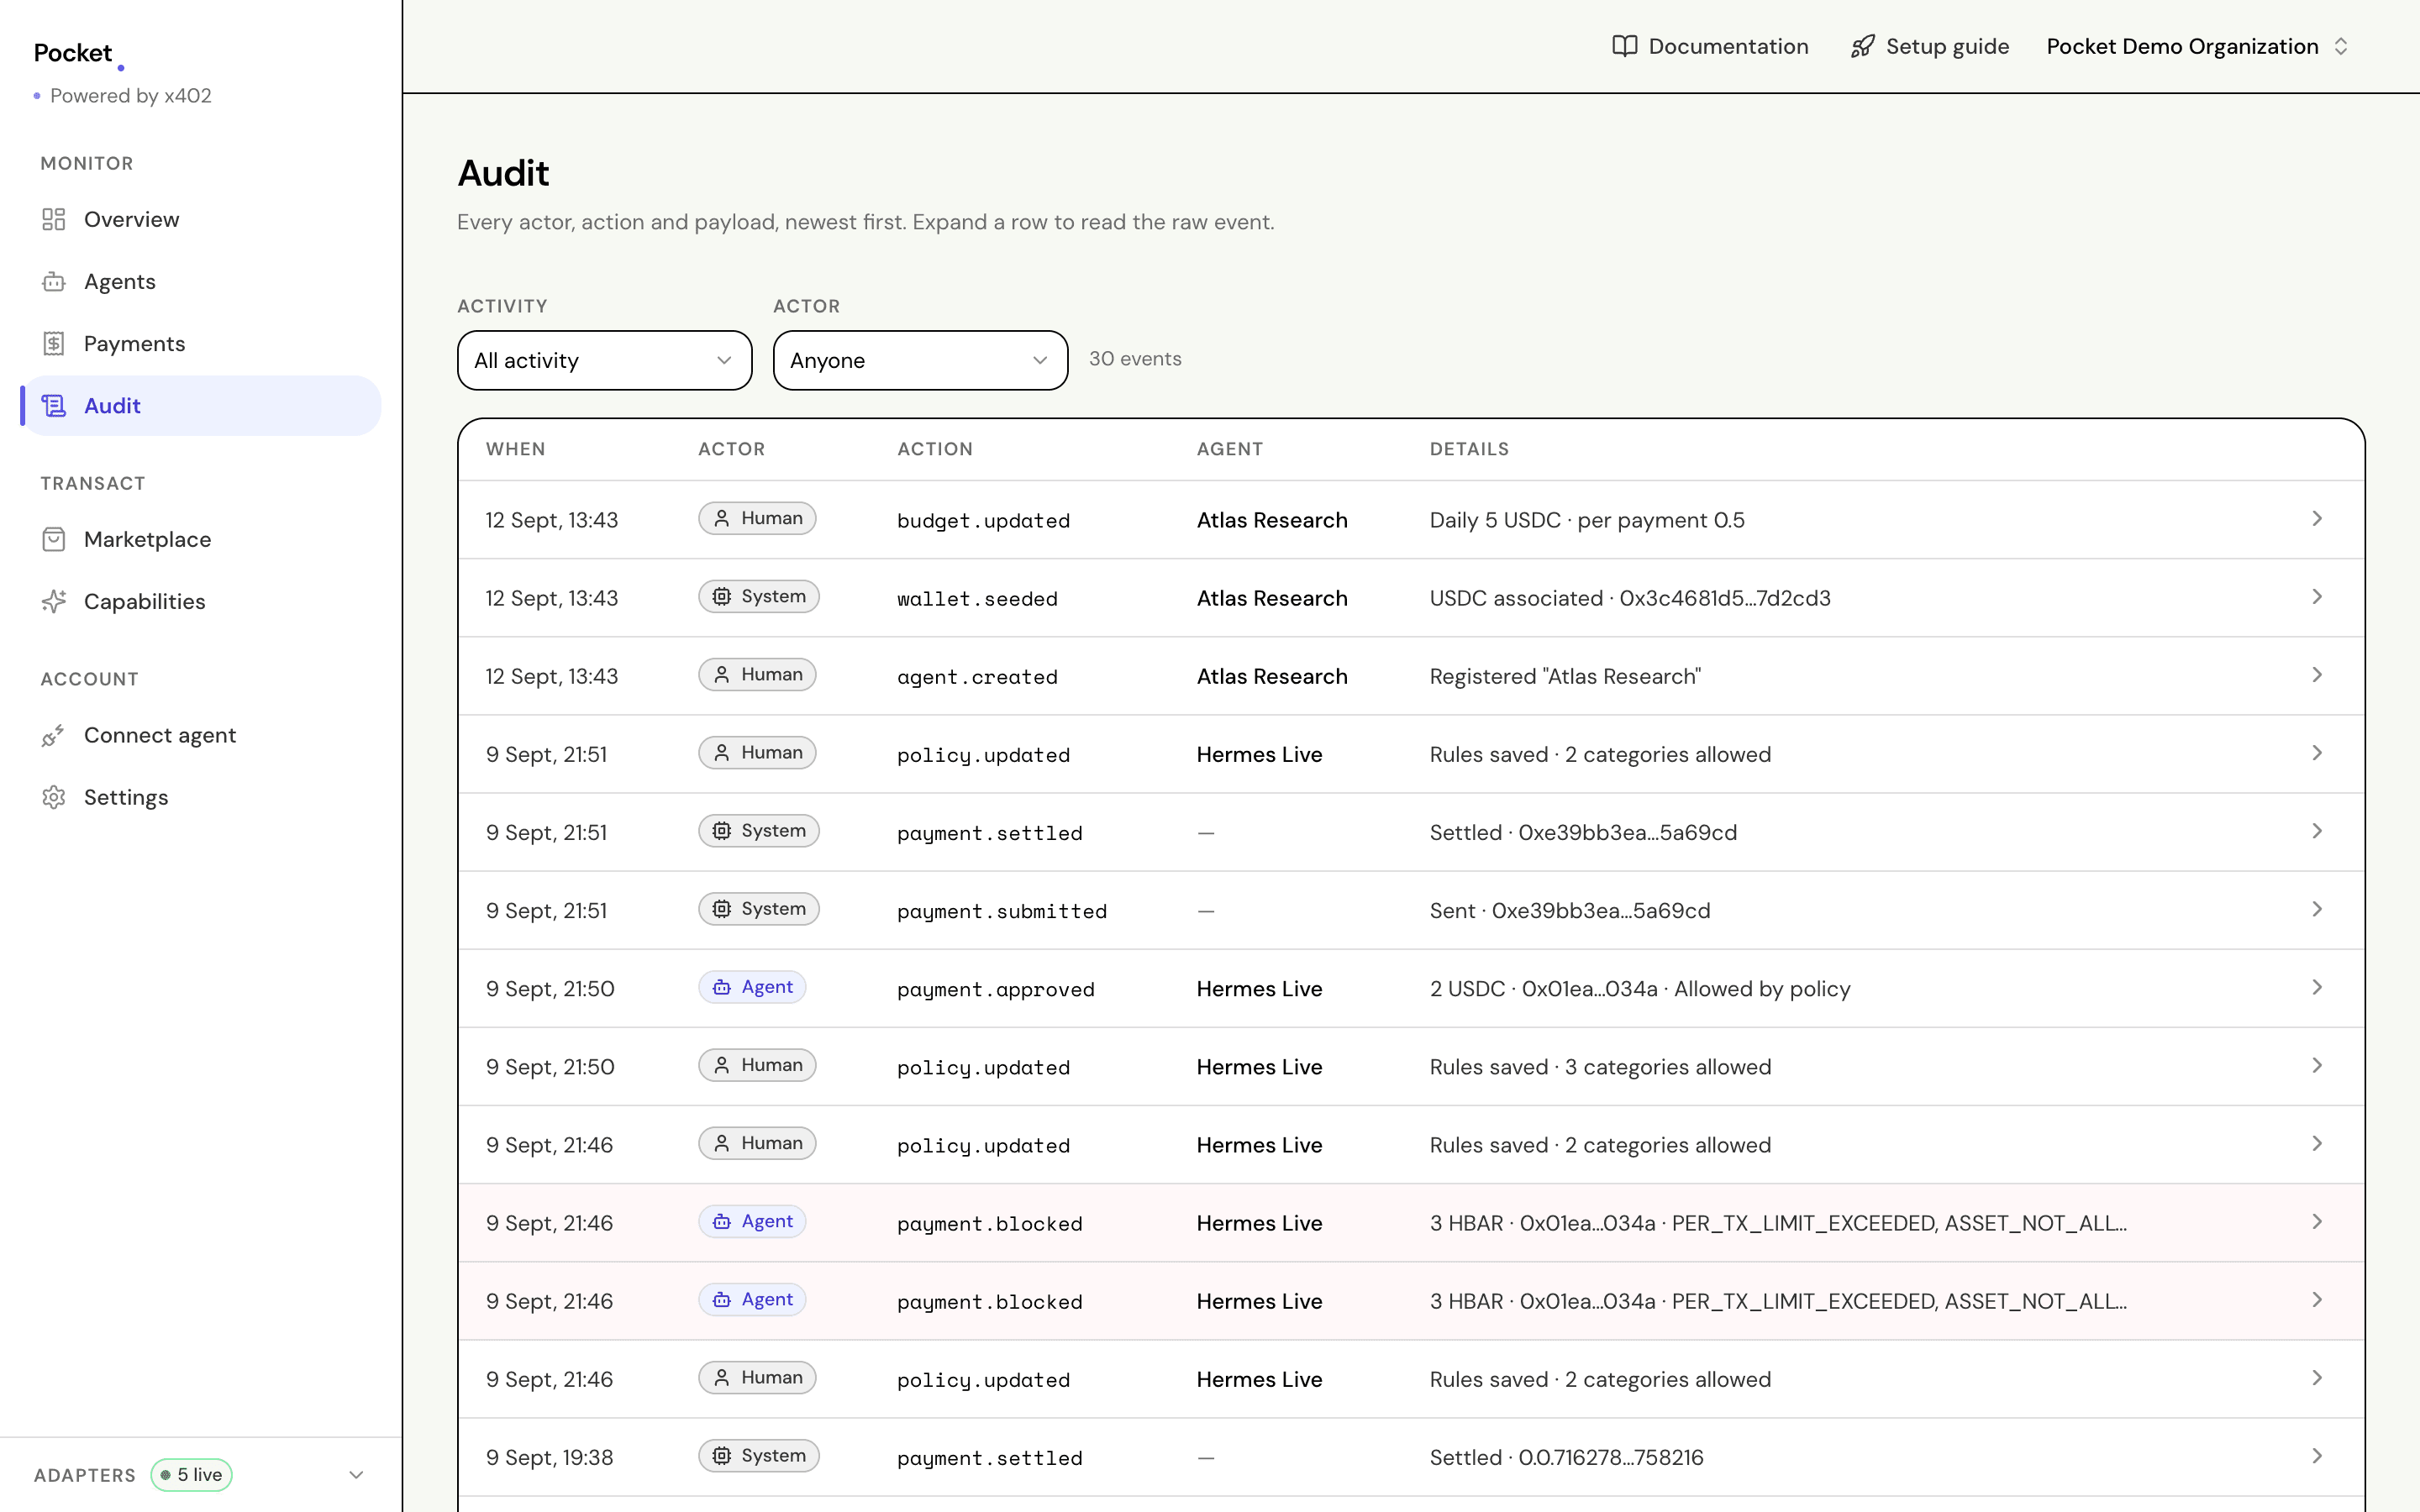Click the ACTION column header
2420x1512 pixels.
point(935,449)
